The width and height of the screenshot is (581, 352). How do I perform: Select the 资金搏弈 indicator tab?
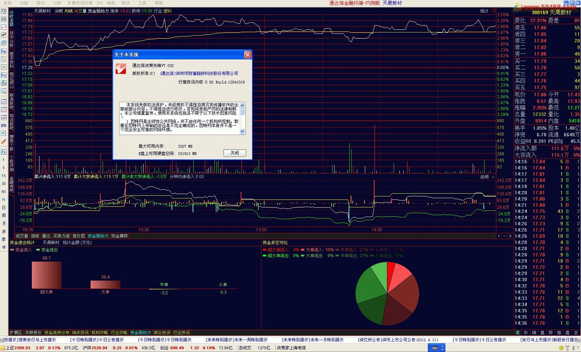[119, 236]
